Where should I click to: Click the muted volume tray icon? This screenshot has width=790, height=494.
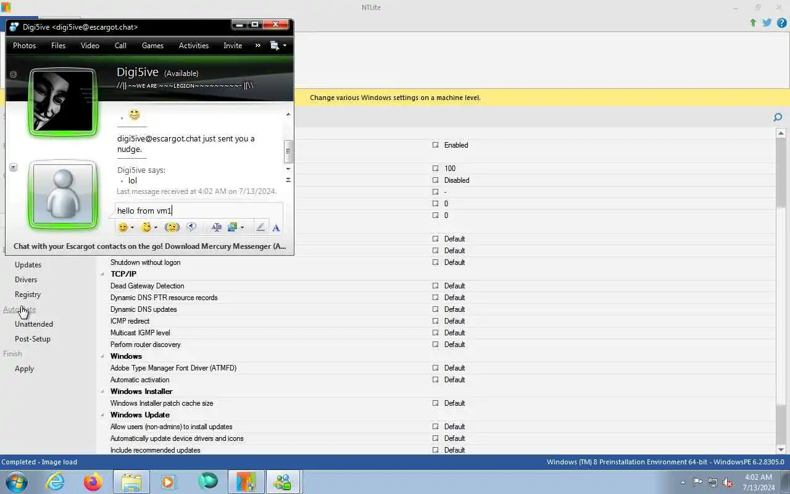point(728,482)
